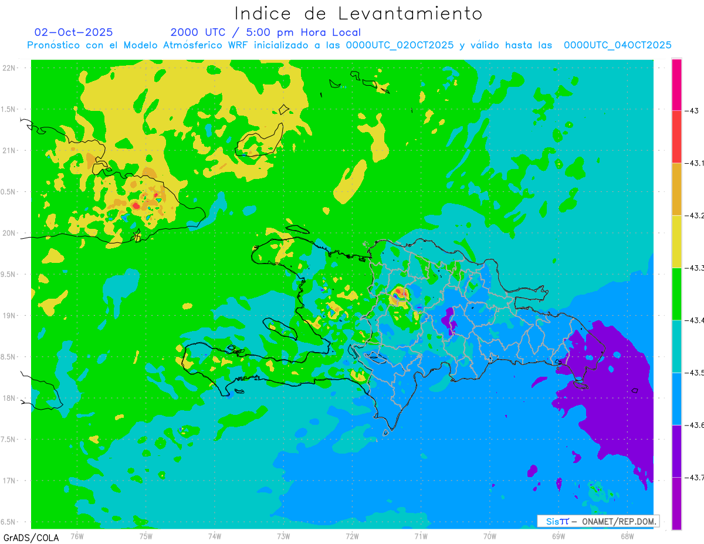
Task: Click the WRF model forecast description line
Action: pos(349,45)
